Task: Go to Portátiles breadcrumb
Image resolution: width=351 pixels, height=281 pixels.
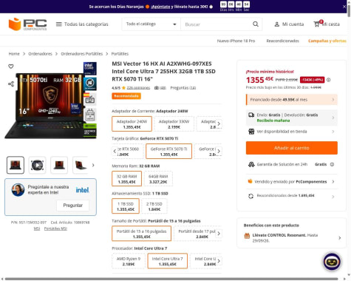Action: [120, 54]
